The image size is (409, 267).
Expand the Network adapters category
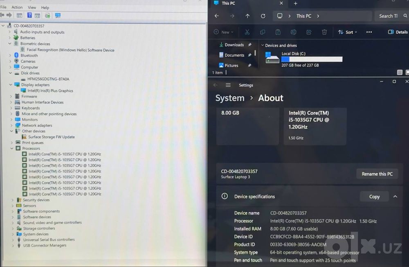click(x=11, y=125)
